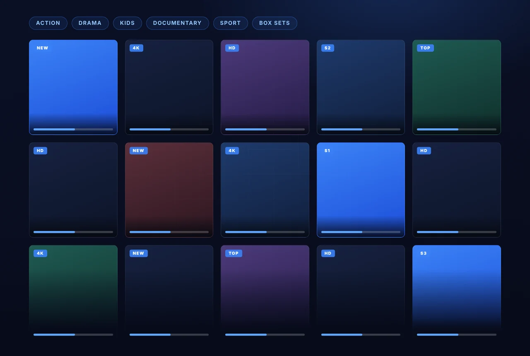
Task: Switch to the DRAMA category
Action: click(x=90, y=23)
